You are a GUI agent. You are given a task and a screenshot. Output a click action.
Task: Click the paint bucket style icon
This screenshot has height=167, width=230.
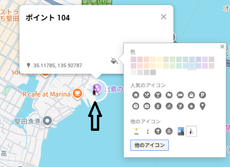(115, 61)
